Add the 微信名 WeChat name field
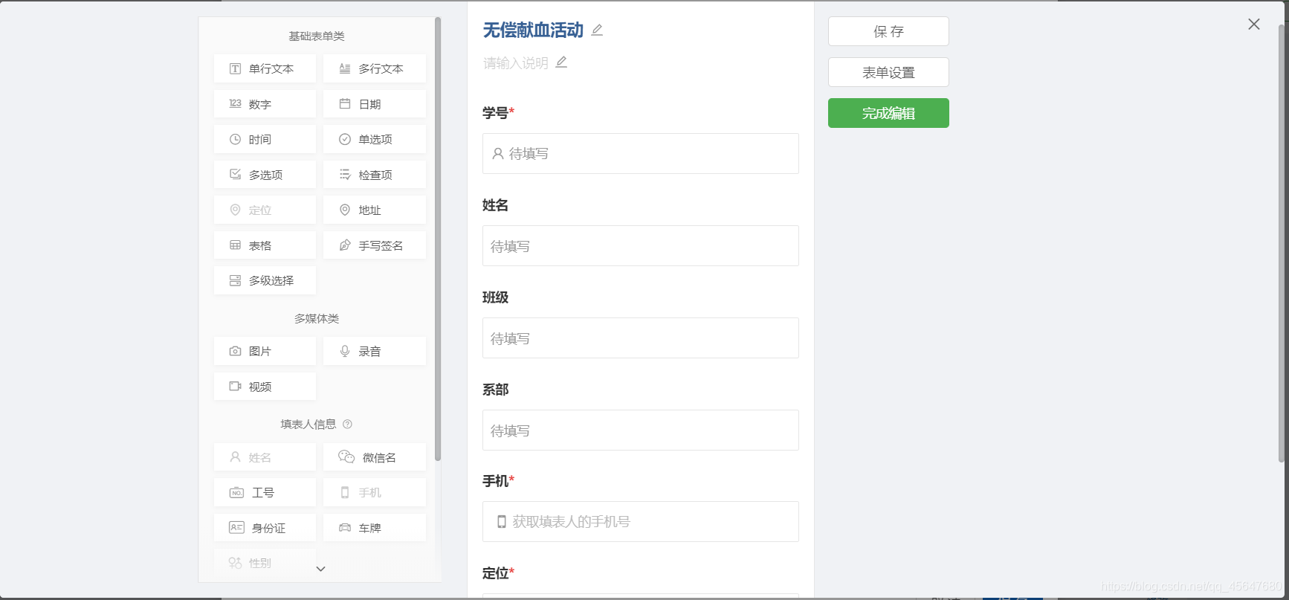 coord(375,457)
